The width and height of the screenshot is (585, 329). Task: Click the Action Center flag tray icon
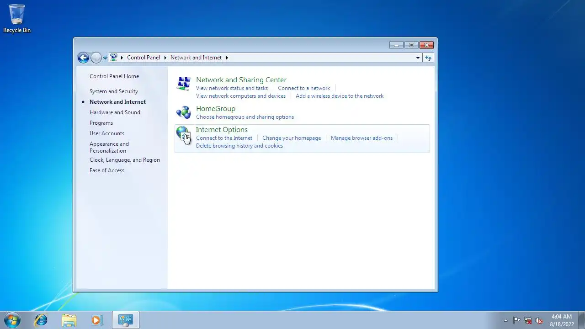click(516, 320)
